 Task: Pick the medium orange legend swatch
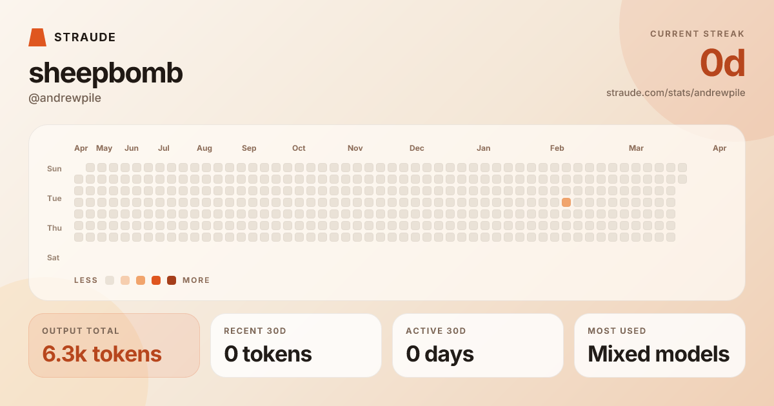141,280
